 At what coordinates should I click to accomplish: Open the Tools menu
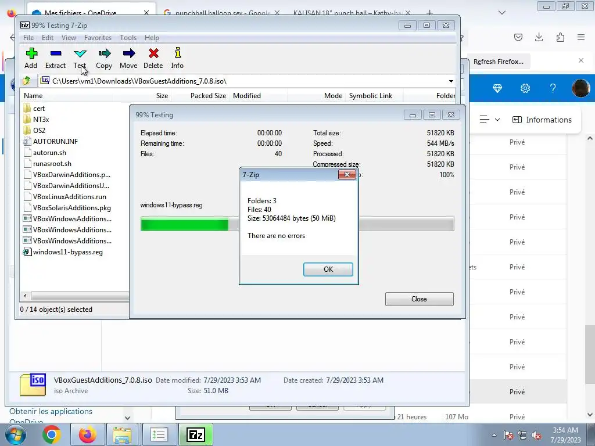coord(128,38)
